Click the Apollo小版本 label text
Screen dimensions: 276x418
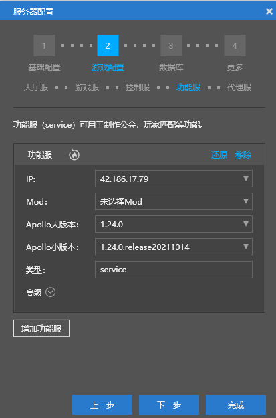pyautogui.click(x=52, y=247)
